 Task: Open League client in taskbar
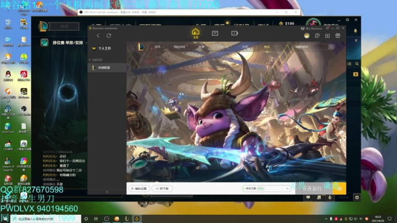[127, 219]
